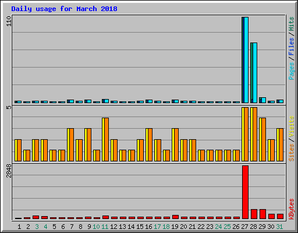The image size is (298, 233).
Task: Click day label '14' on the x-axis
Action: coord(131,227)
